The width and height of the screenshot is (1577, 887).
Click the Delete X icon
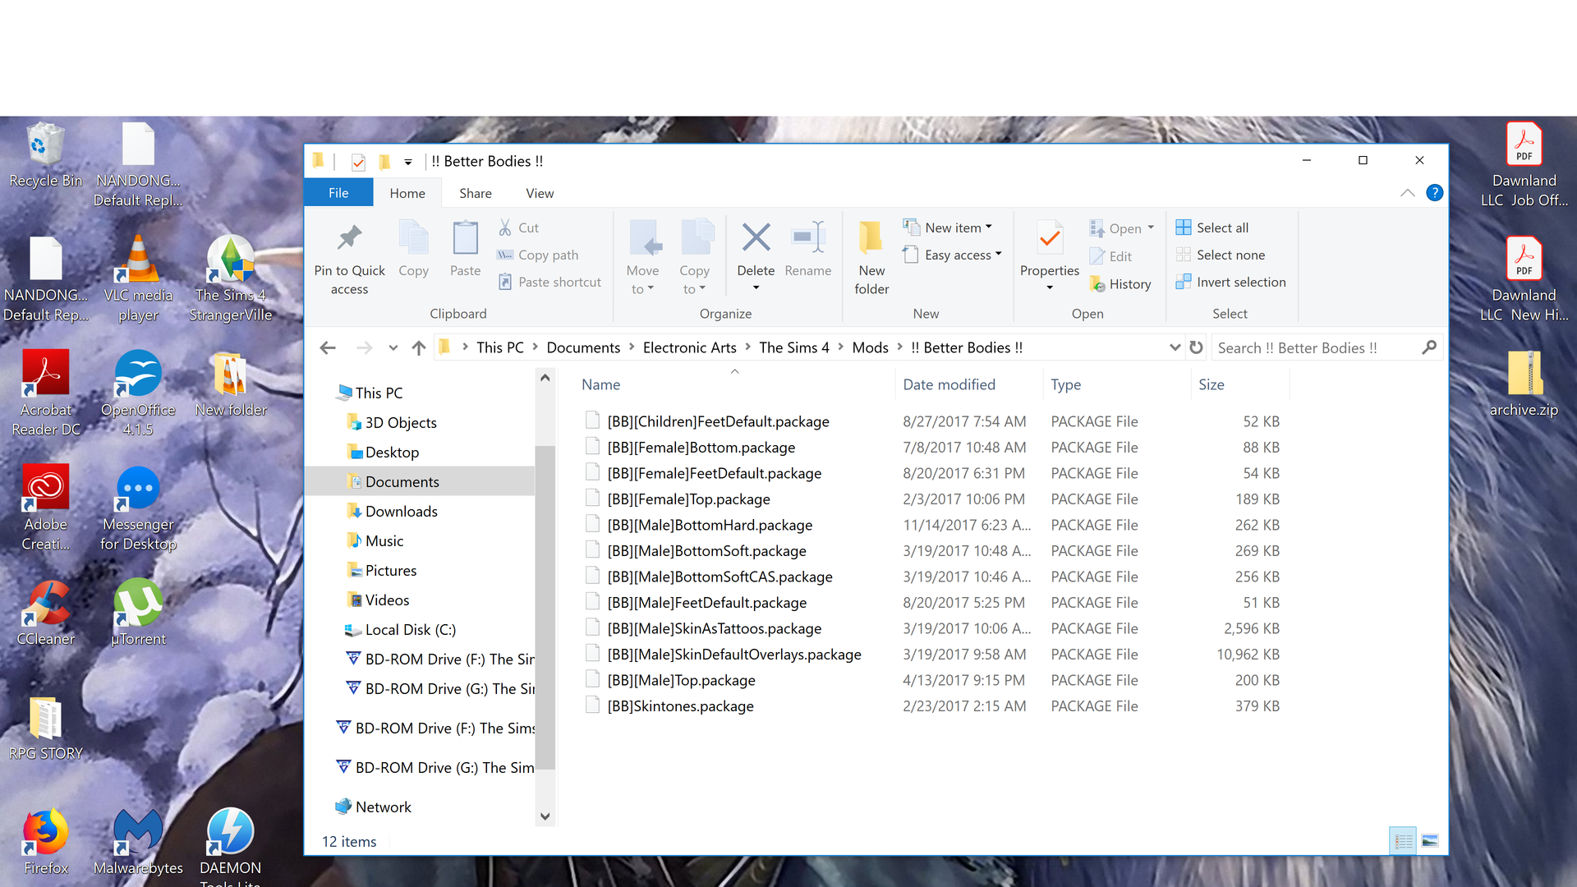click(756, 237)
